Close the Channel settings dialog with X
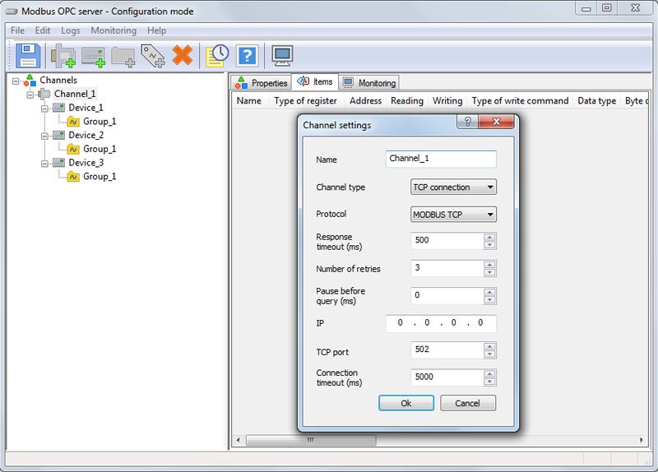This screenshot has width=658, height=472. click(496, 121)
